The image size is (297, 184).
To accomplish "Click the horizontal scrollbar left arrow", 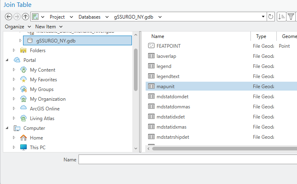I will click(x=148, y=148).
